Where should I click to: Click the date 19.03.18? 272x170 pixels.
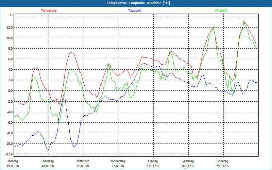(13, 166)
